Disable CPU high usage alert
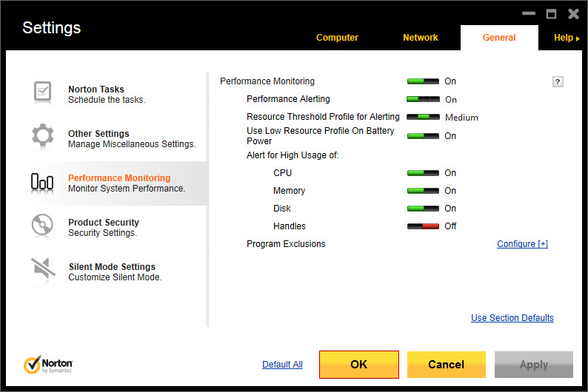 pos(423,173)
